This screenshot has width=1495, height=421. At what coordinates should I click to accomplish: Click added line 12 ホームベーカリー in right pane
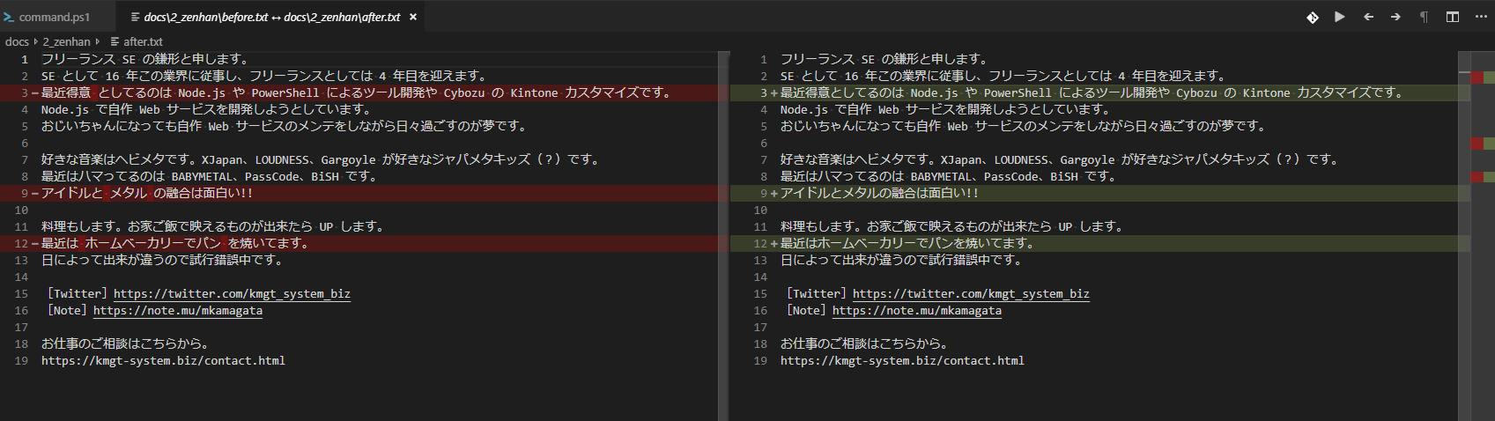point(907,243)
